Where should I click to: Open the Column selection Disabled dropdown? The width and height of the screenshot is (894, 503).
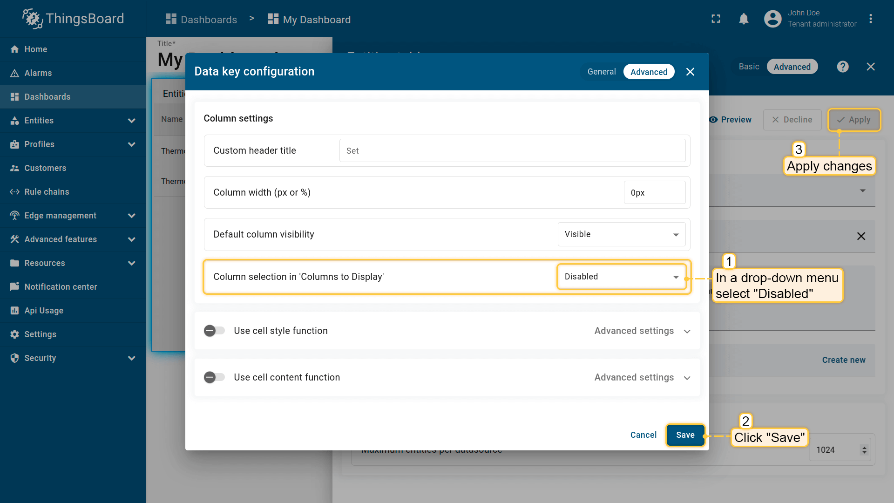621,277
